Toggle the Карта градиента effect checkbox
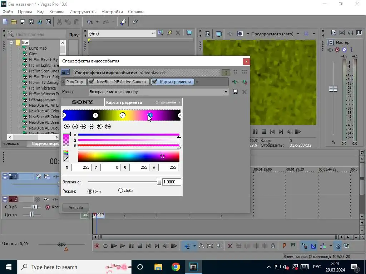 point(154,81)
